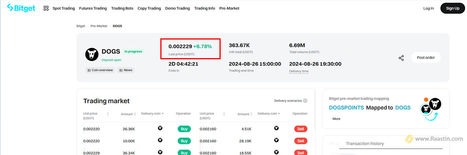Buy the 26.36K order
The image size is (467, 155).
click(184, 129)
